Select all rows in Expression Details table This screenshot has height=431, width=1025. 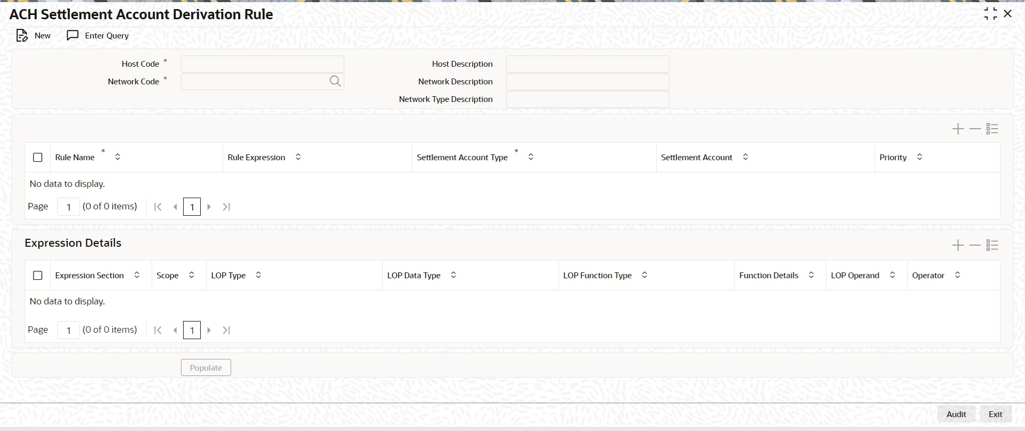(x=38, y=276)
